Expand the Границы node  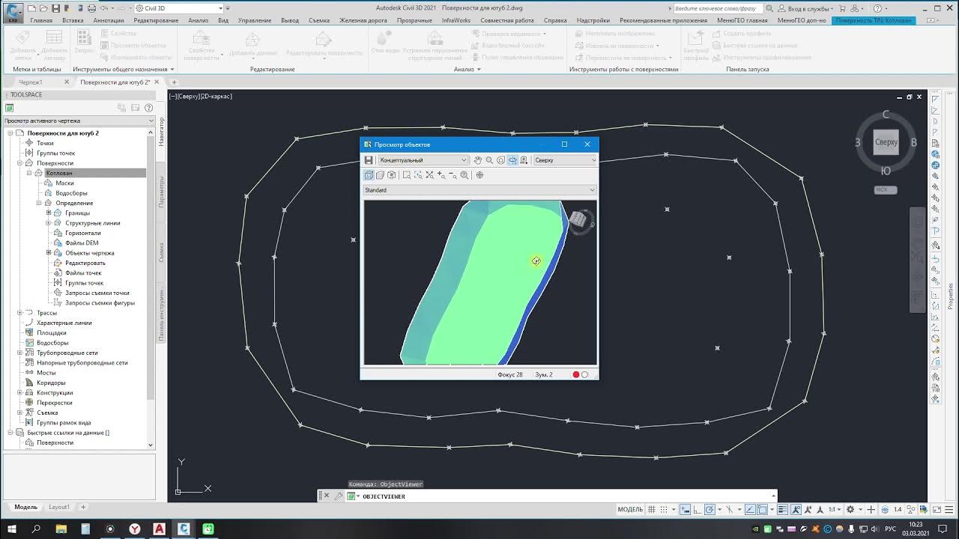(49, 213)
